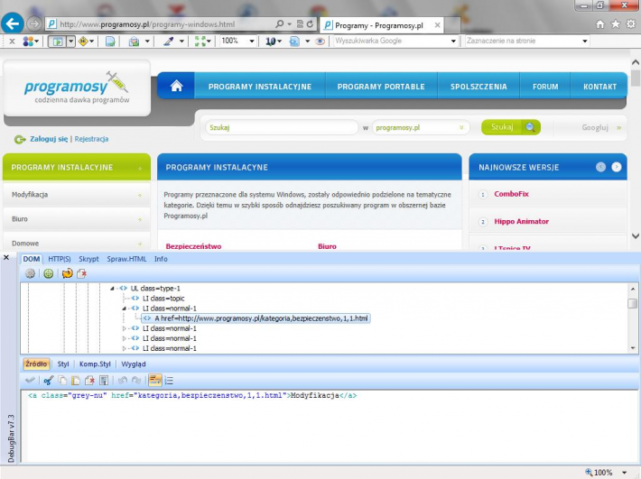Click the Rejestracja link

coord(91,139)
